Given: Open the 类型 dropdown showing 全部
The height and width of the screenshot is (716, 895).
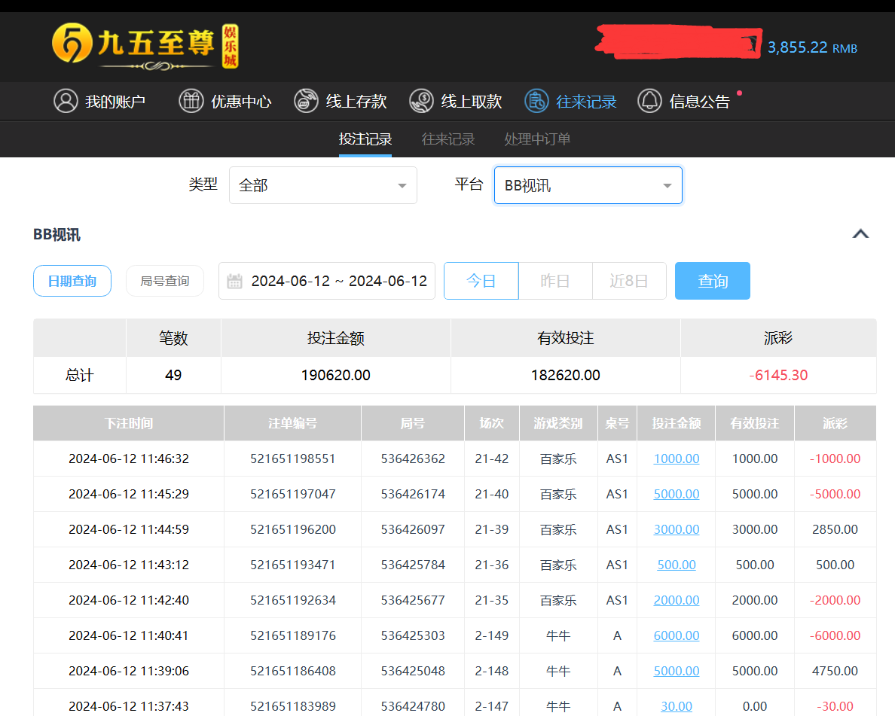Looking at the screenshot, I should point(322,185).
